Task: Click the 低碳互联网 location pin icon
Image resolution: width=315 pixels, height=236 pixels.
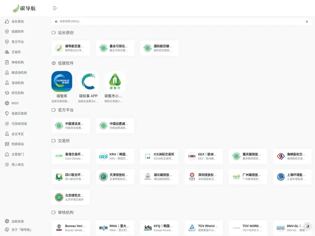Action: click(7, 113)
